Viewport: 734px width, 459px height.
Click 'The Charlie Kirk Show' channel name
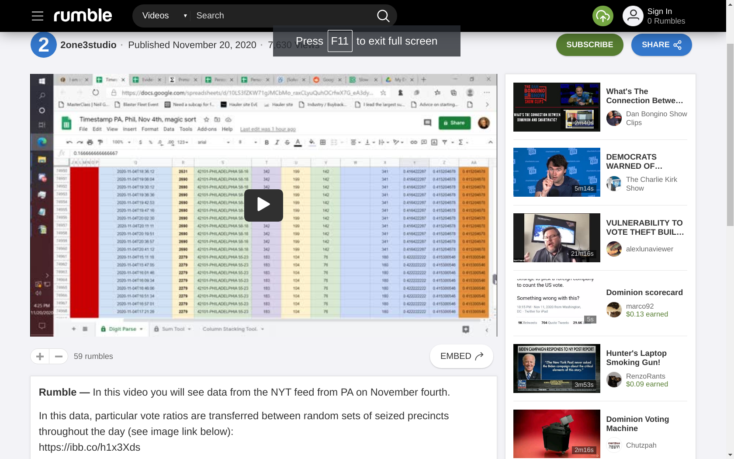pyautogui.click(x=651, y=184)
